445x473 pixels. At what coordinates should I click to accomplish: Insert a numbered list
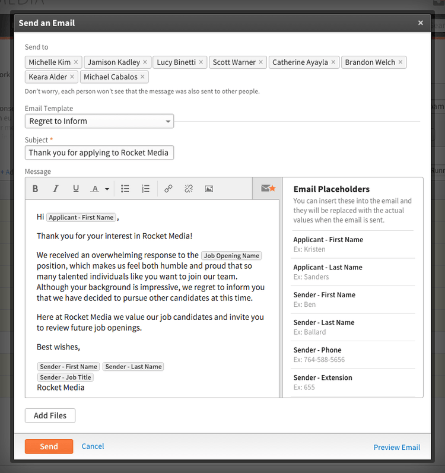[x=145, y=189]
